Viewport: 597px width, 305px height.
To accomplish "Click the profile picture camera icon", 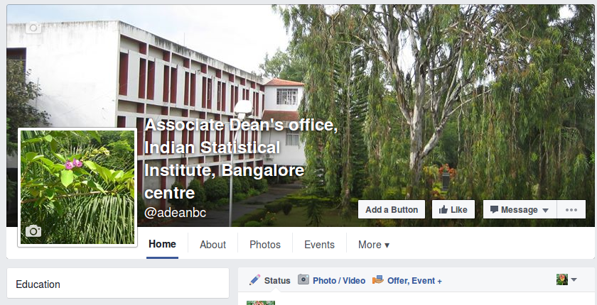I will [x=33, y=231].
